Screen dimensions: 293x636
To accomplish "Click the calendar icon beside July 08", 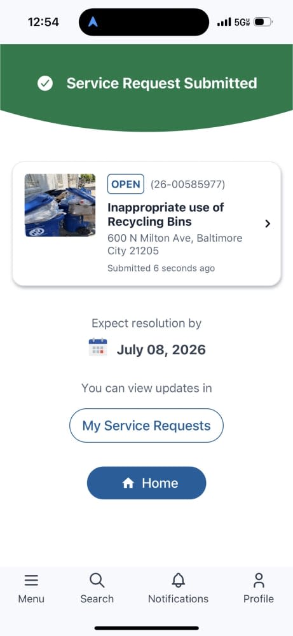I will [x=98, y=348].
